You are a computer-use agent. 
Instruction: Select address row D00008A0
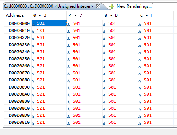click(x=19, y=94)
